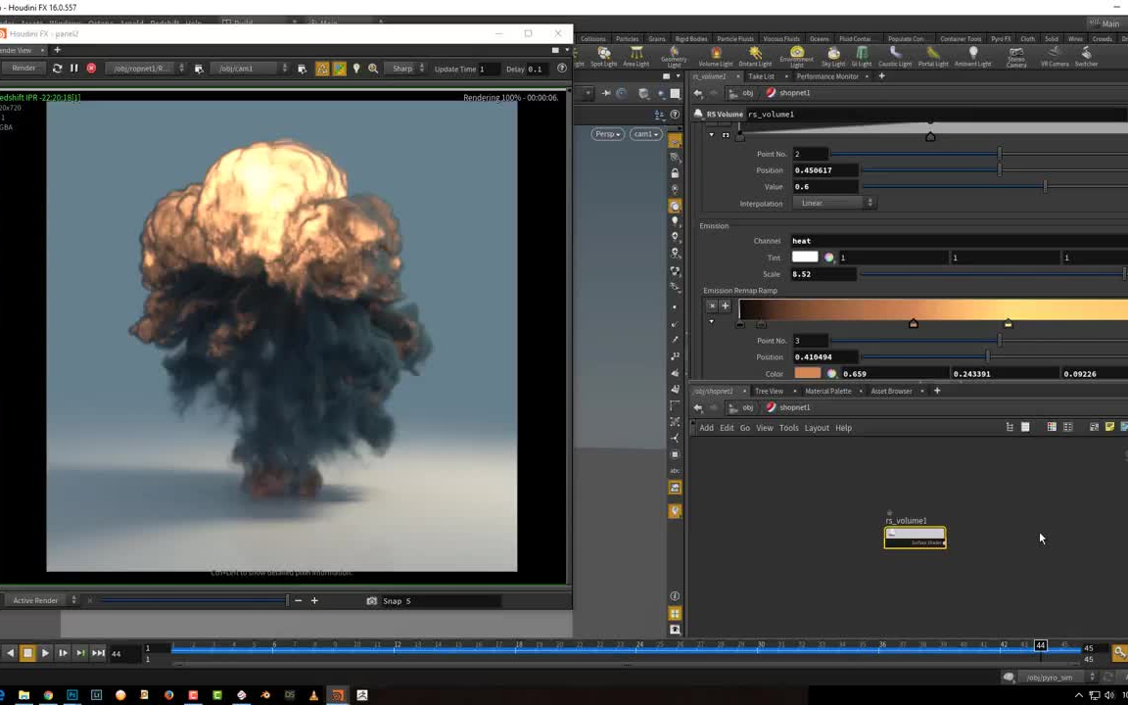Toggle the orange render region button
Image resolution: width=1128 pixels, height=705 pixels.
[x=322, y=69]
